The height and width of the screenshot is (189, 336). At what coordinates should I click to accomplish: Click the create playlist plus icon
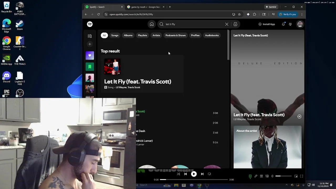point(90,44)
